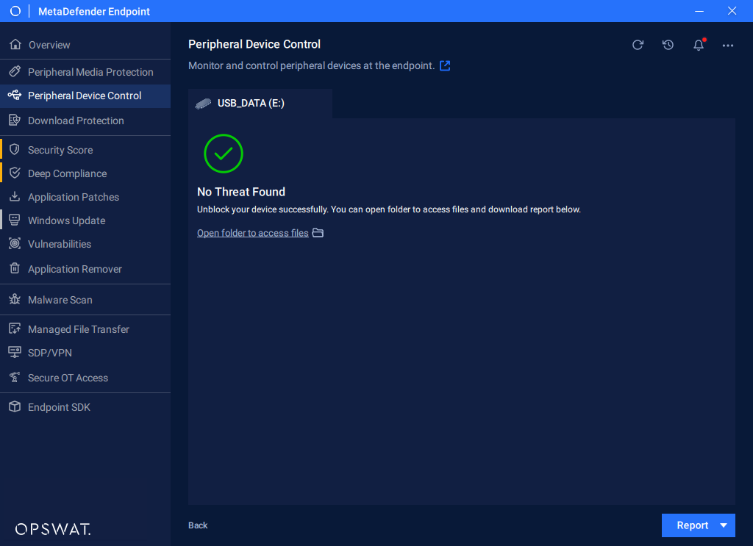Click the MetaDefender logo in title bar
This screenshot has width=753, height=546.
coord(15,11)
